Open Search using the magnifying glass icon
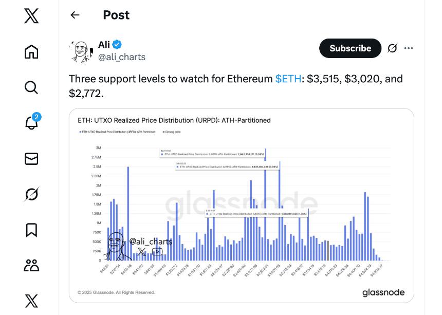The width and height of the screenshot is (442, 315). pyautogui.click(x=31, y=87)
